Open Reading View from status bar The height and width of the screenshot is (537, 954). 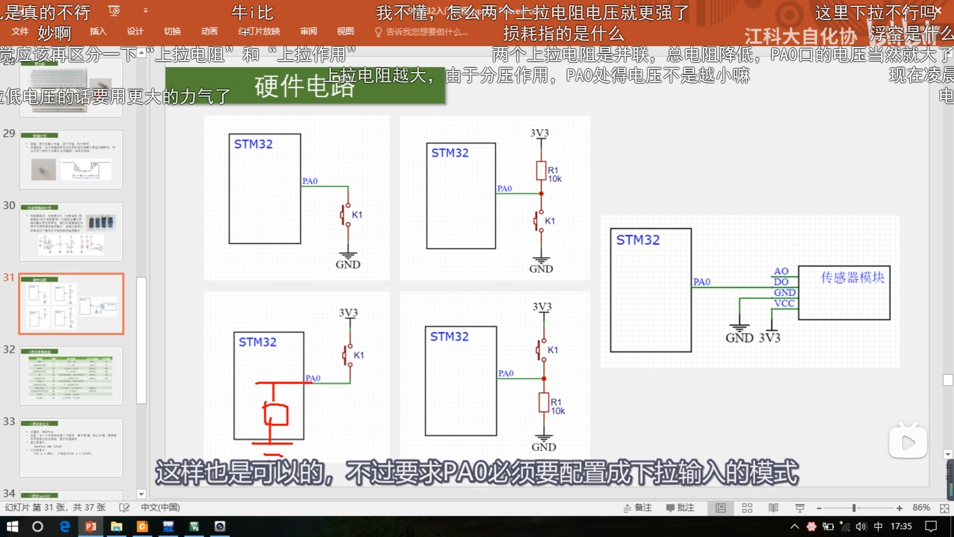(773, 508)
